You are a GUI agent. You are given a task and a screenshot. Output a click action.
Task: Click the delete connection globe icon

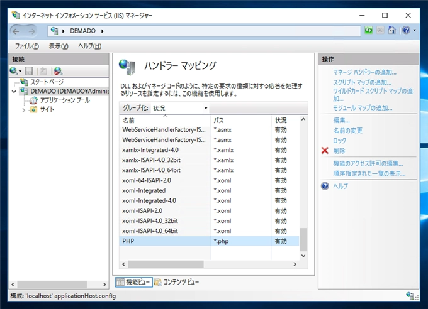(x=58, y=71)
